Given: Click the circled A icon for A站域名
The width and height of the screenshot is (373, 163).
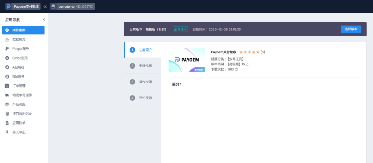Looking at the screenshot, I should point(7,67).
